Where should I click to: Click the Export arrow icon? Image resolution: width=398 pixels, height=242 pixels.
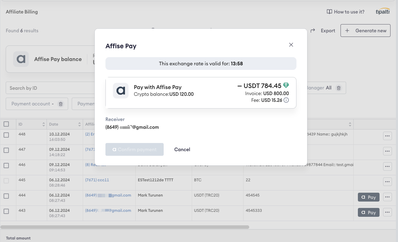coord(312,31)
